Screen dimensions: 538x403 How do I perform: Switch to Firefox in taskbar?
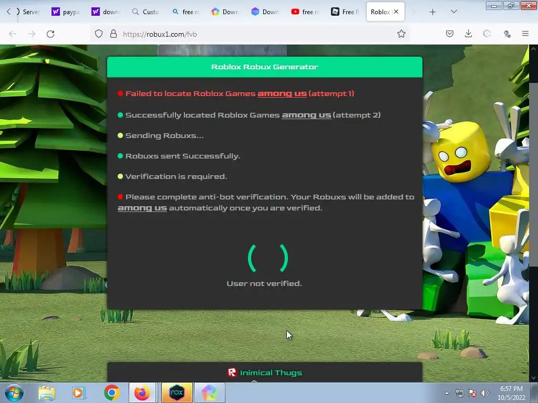tap(142, 393)
